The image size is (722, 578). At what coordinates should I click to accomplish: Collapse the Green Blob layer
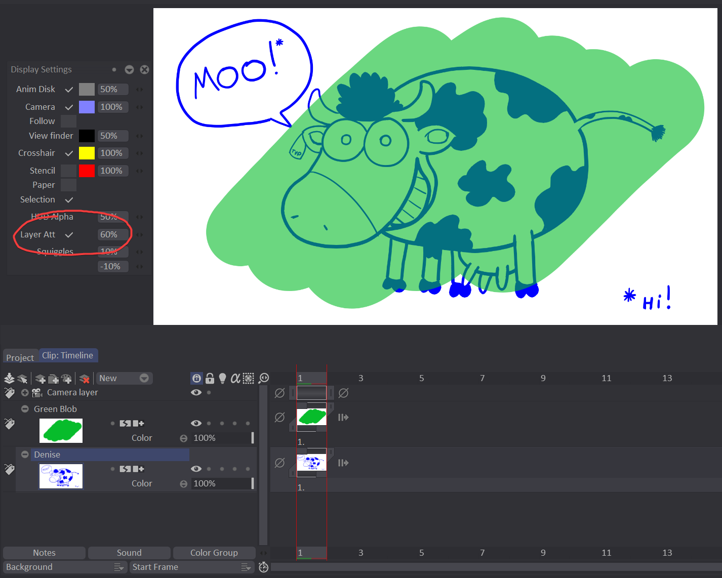pos(25,409)
